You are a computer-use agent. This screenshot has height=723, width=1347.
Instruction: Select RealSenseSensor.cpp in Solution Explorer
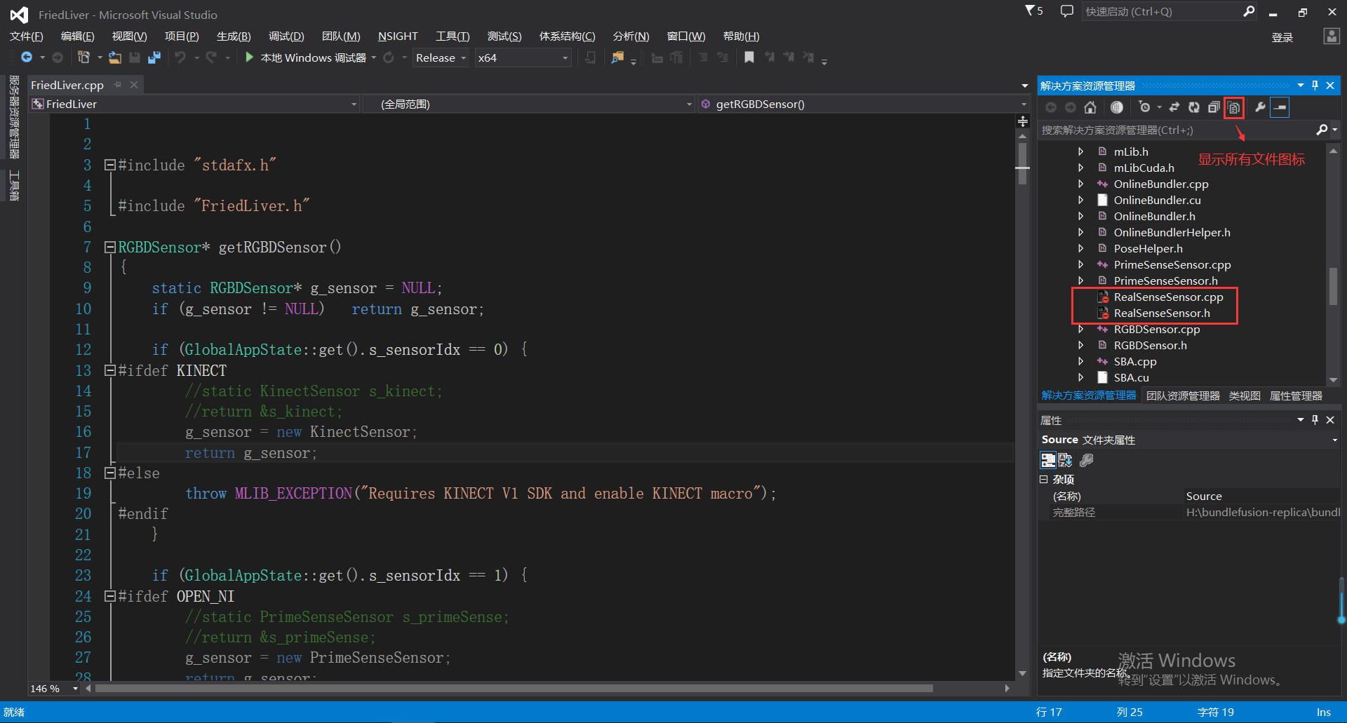(x=1168, y=297)
